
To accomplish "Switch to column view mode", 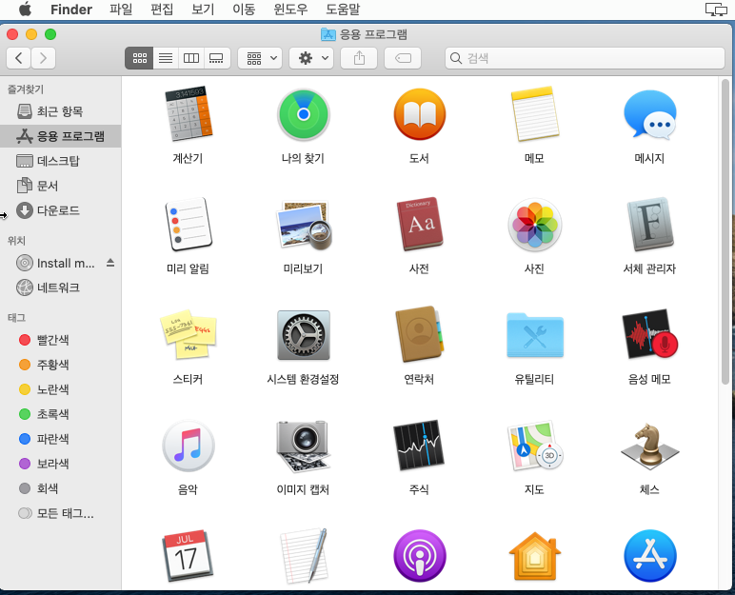I will tap(191, 58).
